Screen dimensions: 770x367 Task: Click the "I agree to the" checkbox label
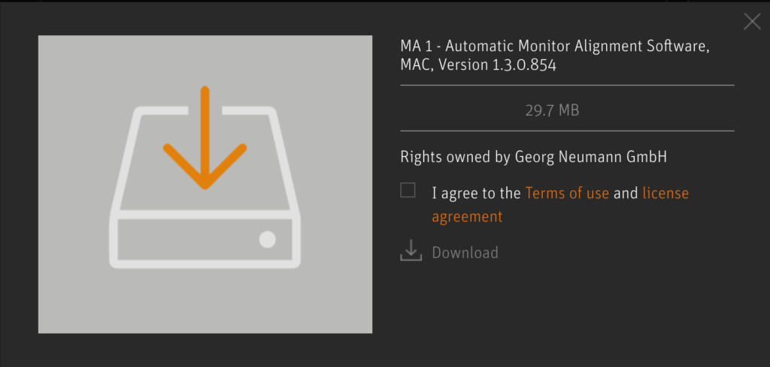point(476,194)
